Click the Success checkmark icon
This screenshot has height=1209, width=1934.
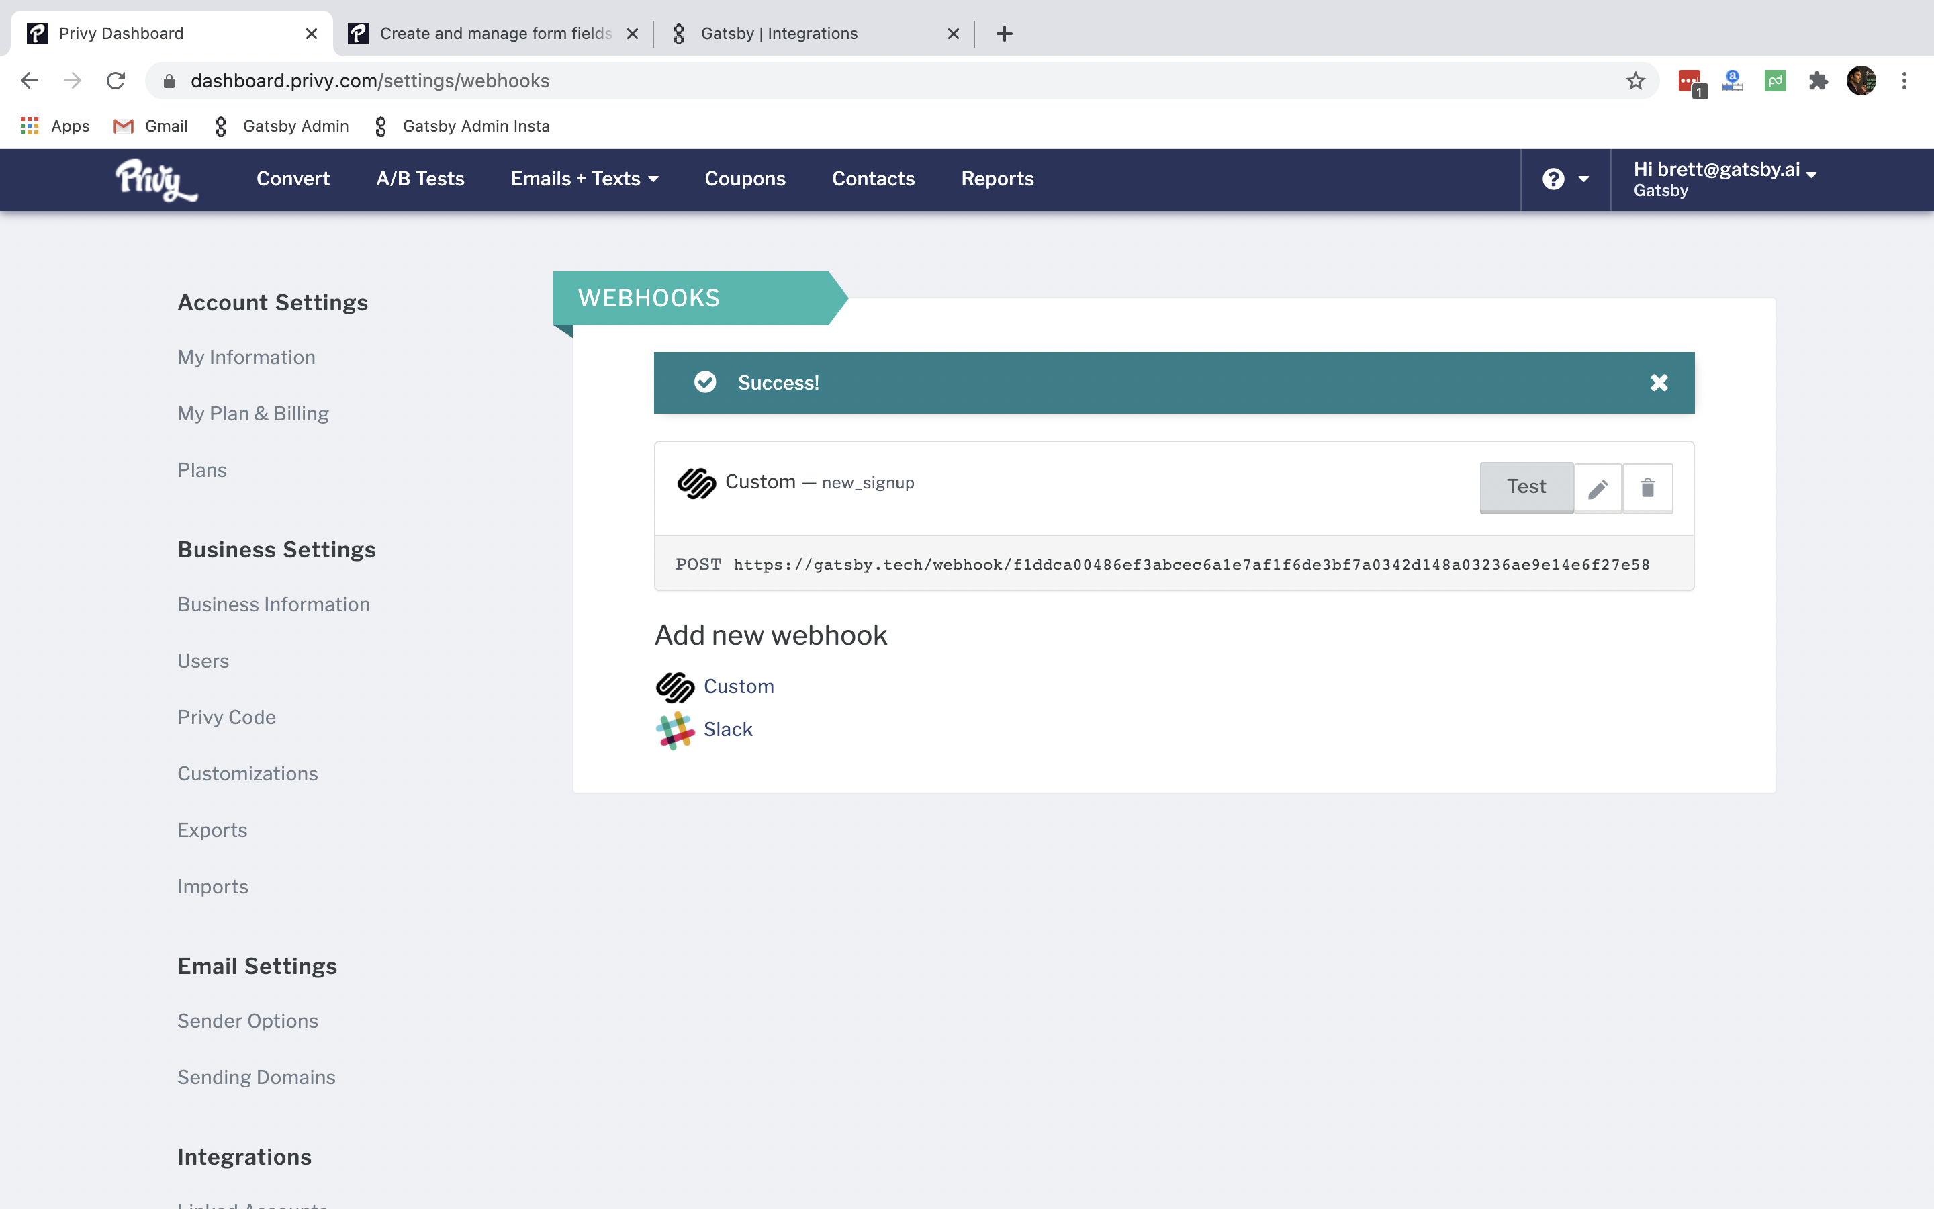[705, 382]
